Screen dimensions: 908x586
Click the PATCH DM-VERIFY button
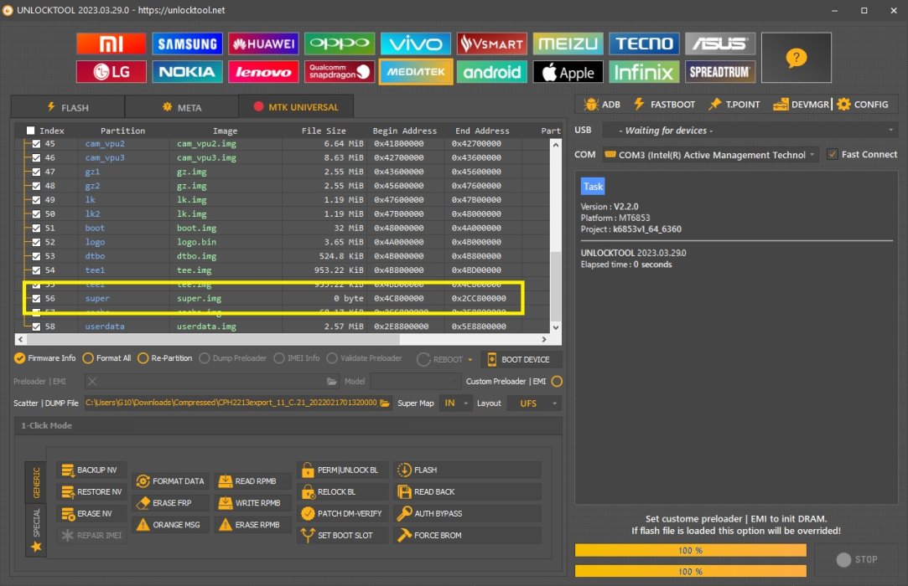coord(342,513)
